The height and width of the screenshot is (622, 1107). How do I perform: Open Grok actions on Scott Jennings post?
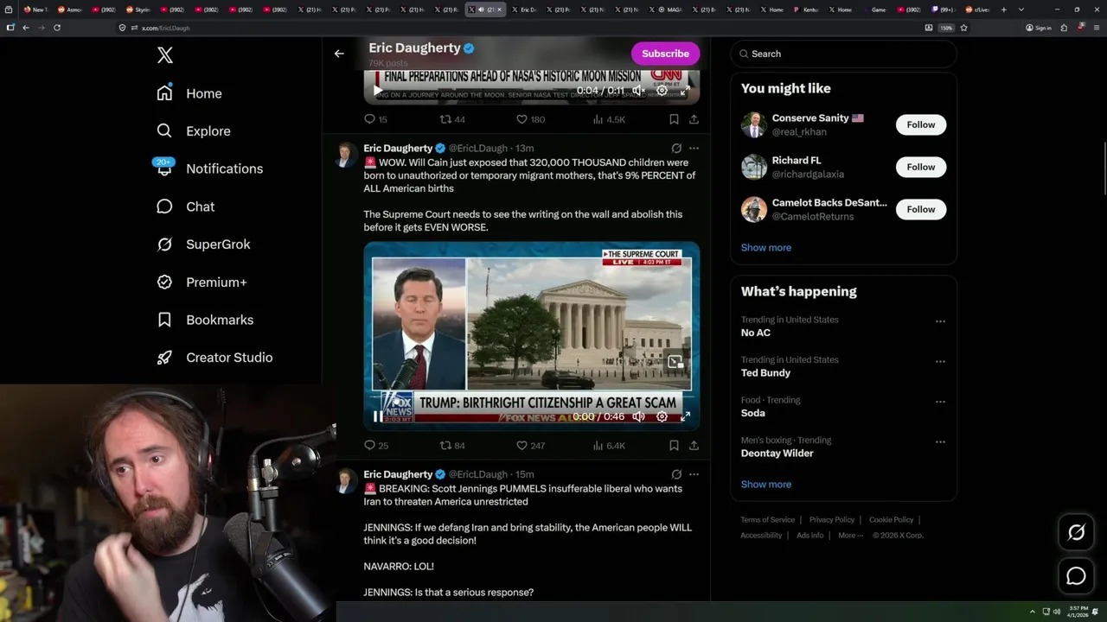676,474
